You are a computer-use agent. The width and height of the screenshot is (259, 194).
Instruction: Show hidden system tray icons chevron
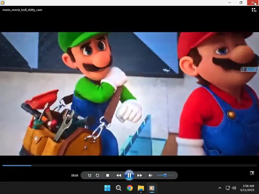(220, 188)
